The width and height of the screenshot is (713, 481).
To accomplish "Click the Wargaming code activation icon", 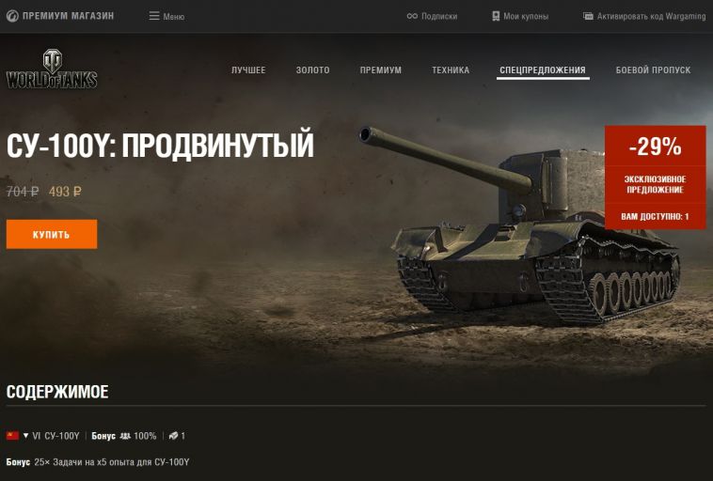I will [588, 16].
